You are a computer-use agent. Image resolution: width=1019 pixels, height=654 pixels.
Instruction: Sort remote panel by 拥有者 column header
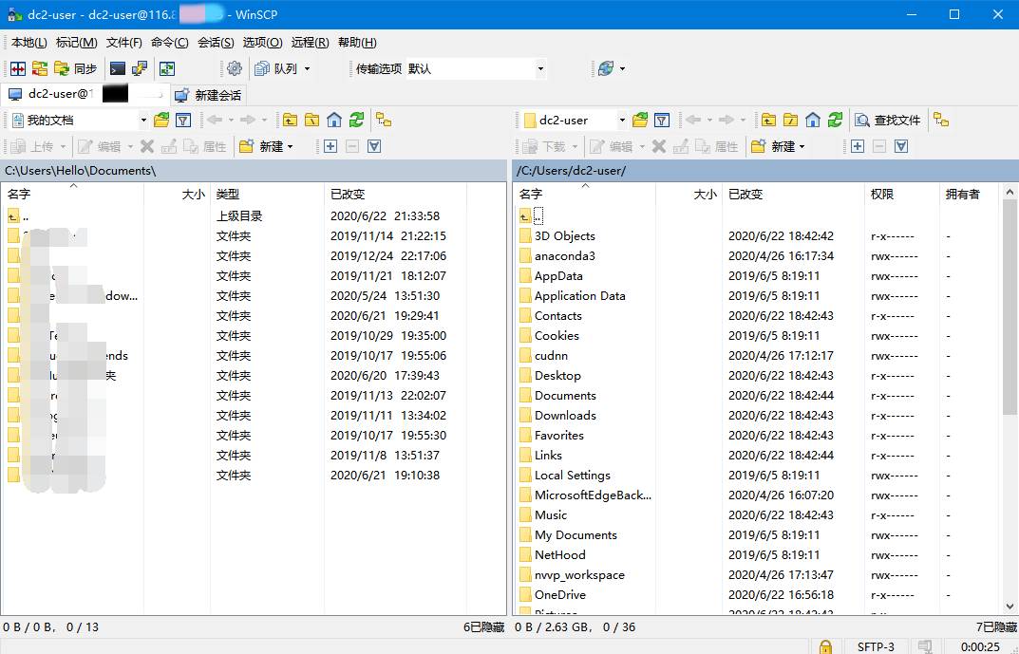point(969,194)
